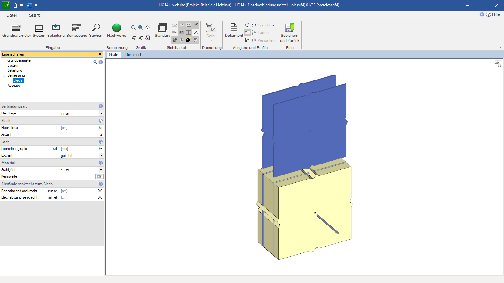This screenshot has width=504, height=283.
Task: Reset view with the home icon
Action: point(147,28)
